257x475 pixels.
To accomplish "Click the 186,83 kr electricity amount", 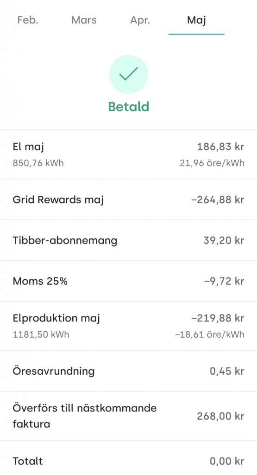I will click(220, 147).
